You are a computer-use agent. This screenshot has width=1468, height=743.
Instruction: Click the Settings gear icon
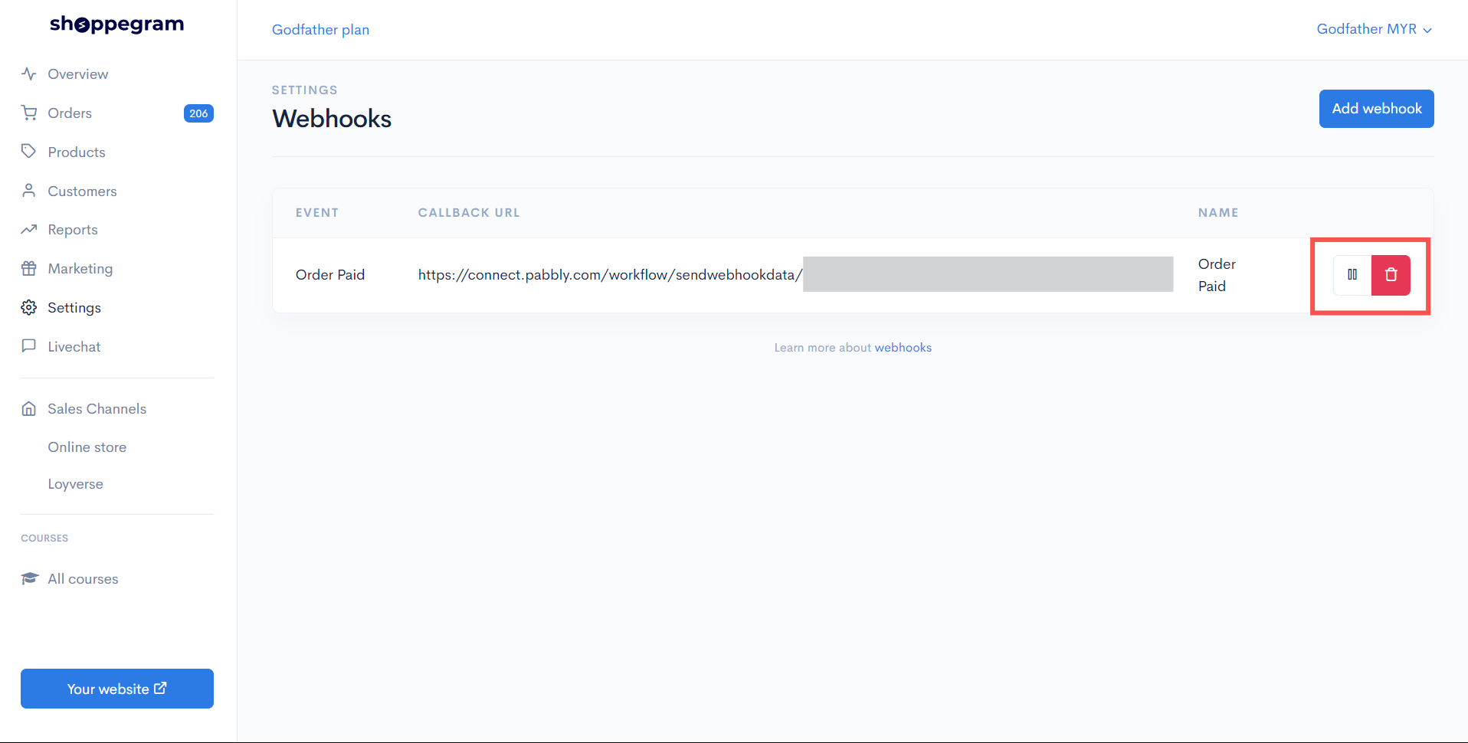(29, 308)
